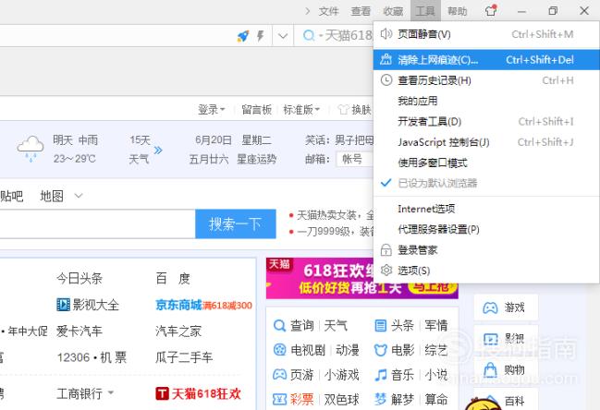Click the 地图 search tab
The width and height of the screenshot is (600, 410).
point(52,196)
